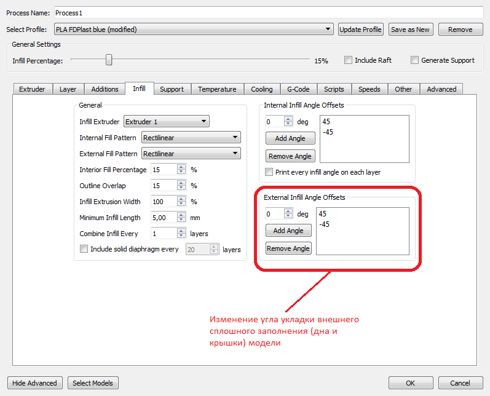The image size is (490, 396).
Task: Increase Outline Overlap with up arrow
Action: (x=181, y=183)
